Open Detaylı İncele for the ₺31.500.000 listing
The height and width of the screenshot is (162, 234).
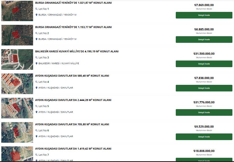click(x=204, y=64)
